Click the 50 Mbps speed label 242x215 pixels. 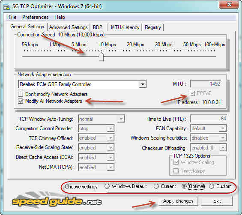192,45
